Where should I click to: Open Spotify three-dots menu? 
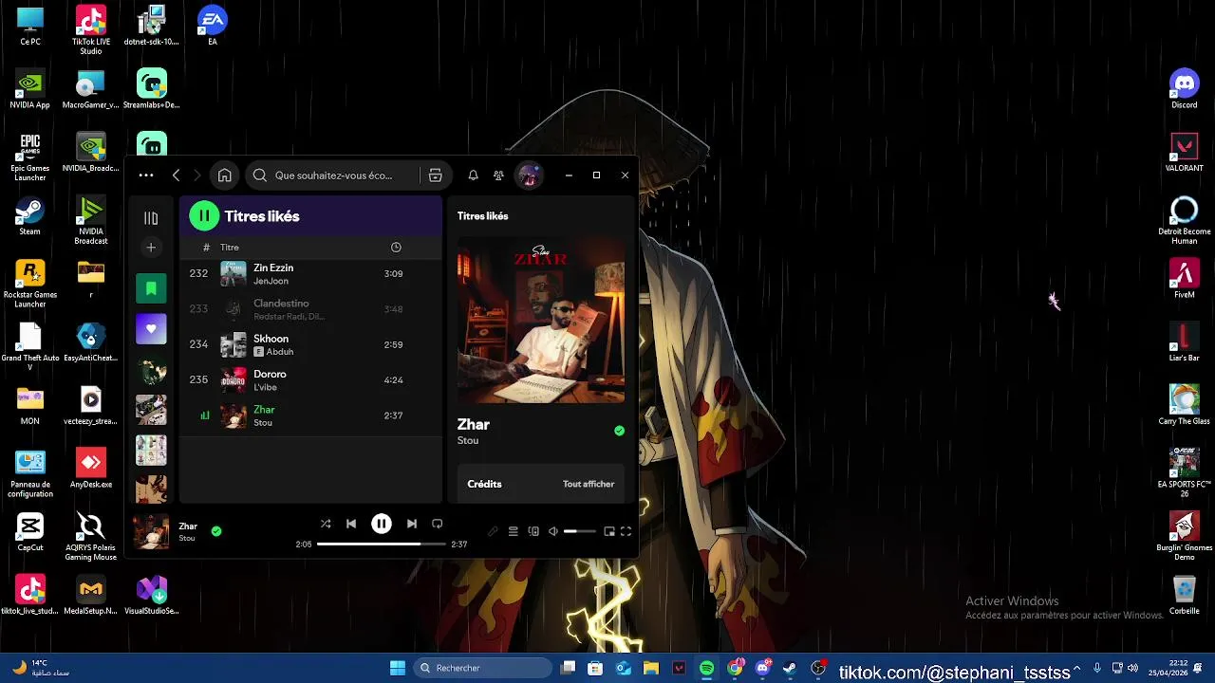(x=146, y=175)
